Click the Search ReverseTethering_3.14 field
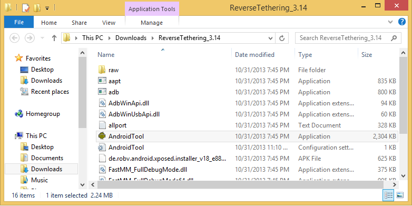 tap(348, 38)
